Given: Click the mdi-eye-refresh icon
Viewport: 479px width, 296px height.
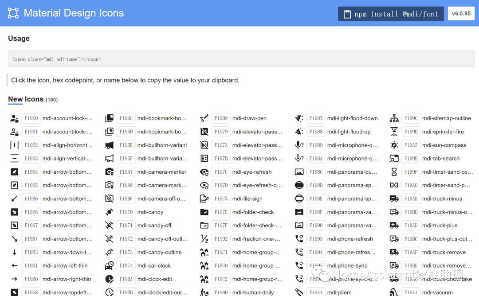Looking at the screenshot, I should point(204,172).
